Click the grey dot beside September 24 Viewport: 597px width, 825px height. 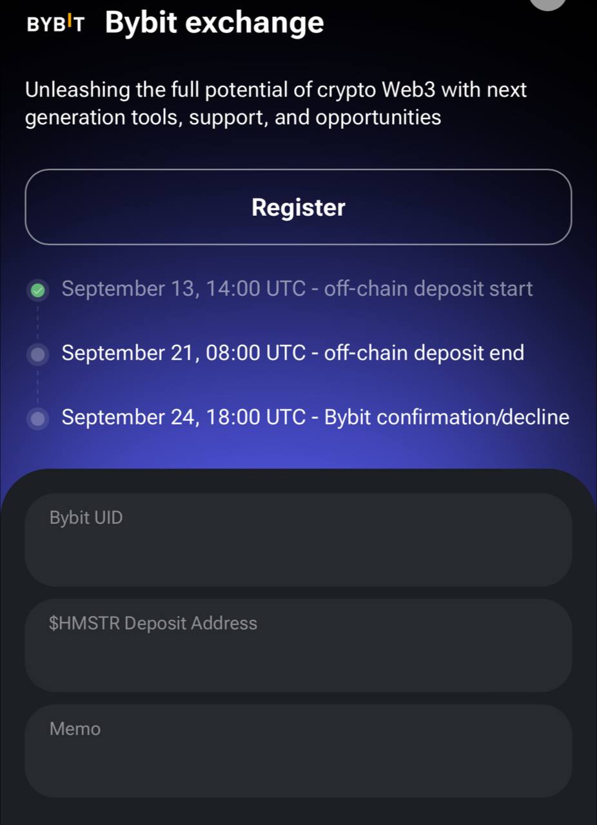click(x=38, y=418)
